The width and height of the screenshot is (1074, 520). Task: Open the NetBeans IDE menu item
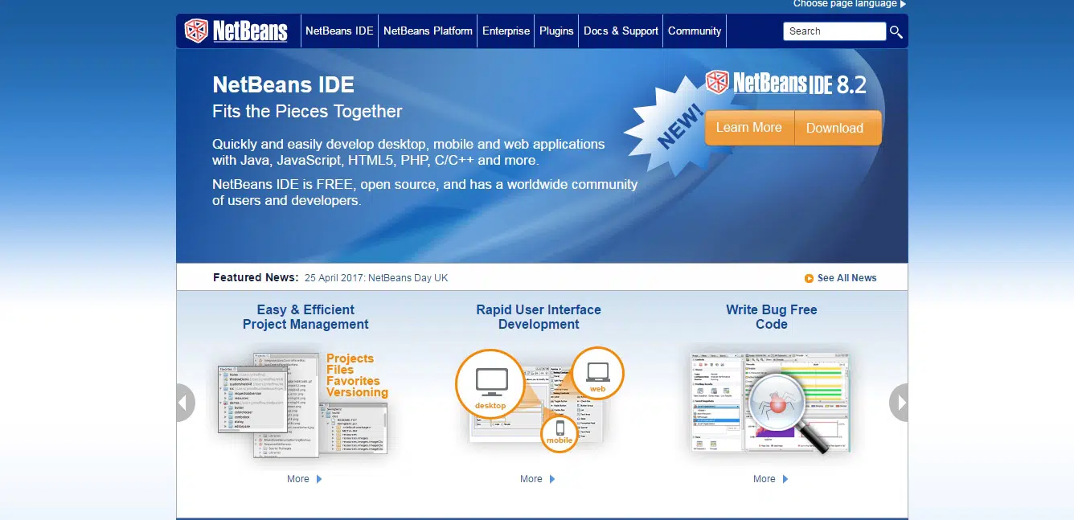click(x=339, y=31)
